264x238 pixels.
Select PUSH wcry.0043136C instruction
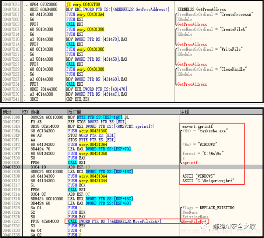(x=88, y=131)
